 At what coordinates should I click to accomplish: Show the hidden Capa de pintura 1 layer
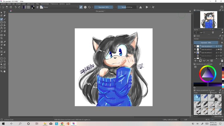(x=195, y=56)
